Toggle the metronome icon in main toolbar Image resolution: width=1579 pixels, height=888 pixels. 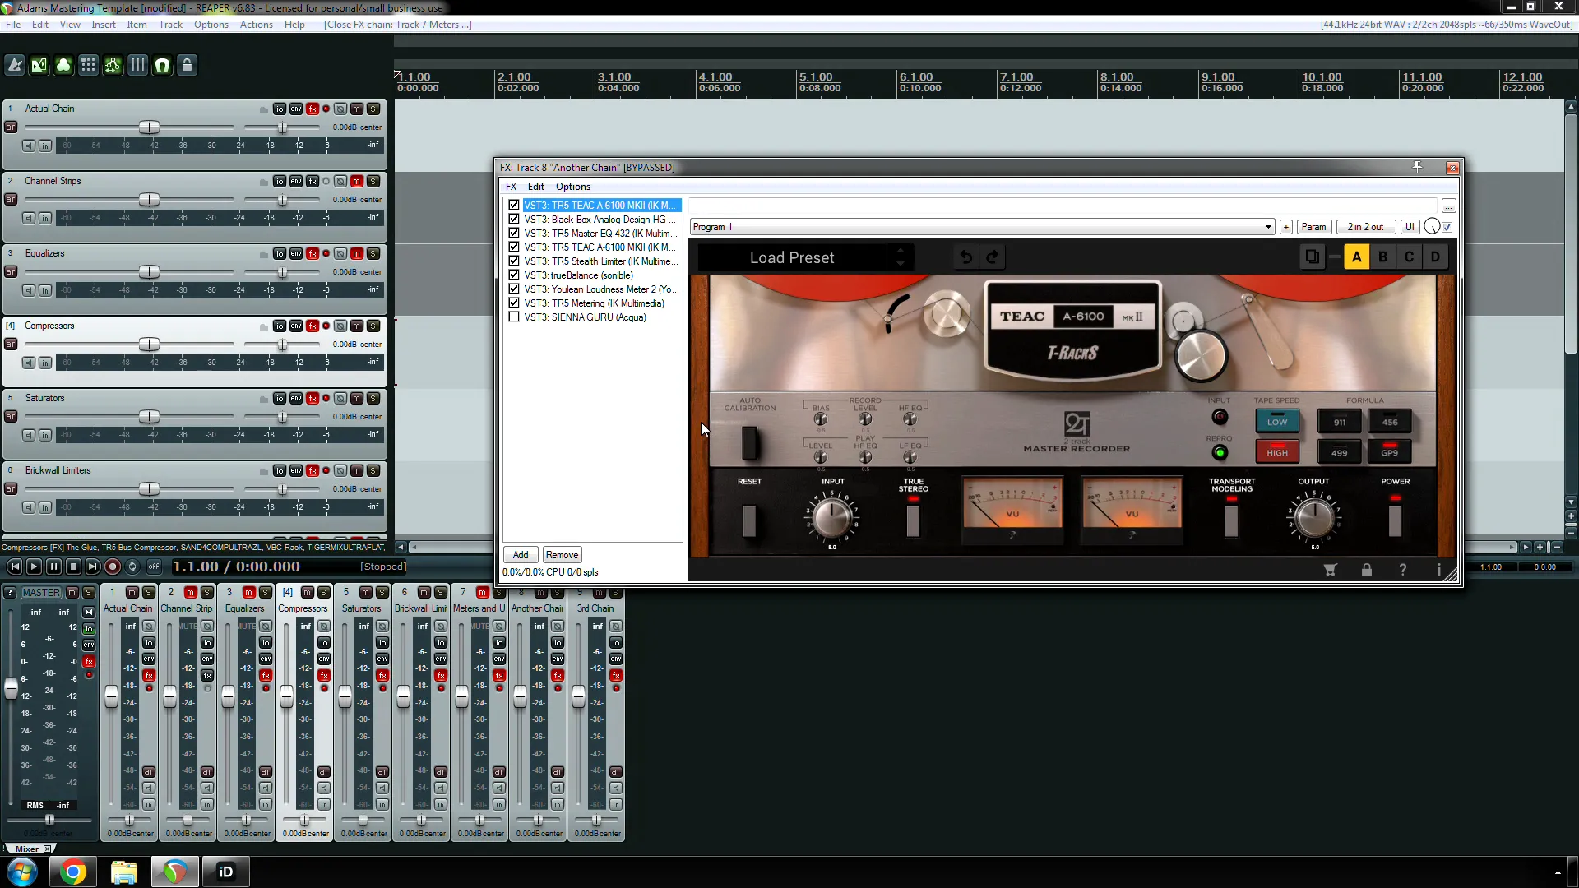pyautogui.click(x=15, y=66)
